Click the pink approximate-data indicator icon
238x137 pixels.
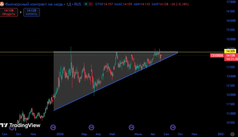91,4
